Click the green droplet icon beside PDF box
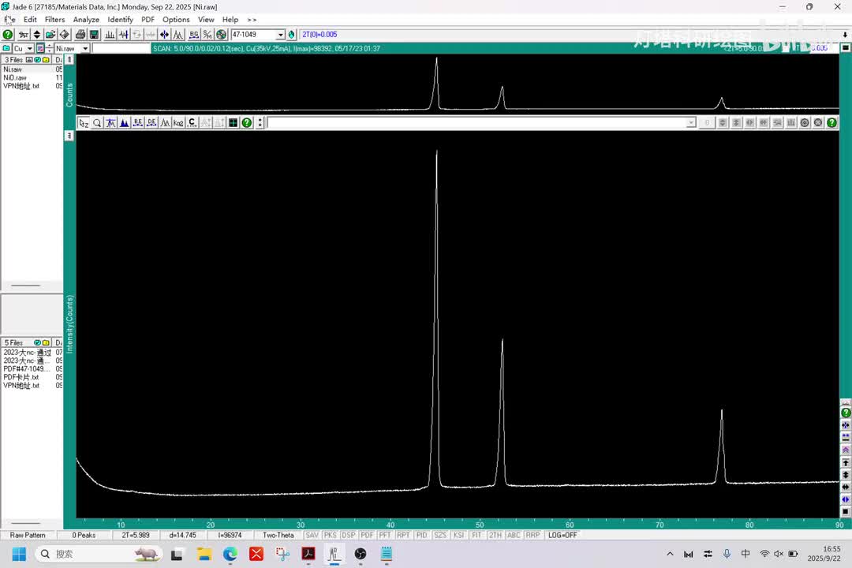Screen dimensions: 852x568 (x=292, y=34)
